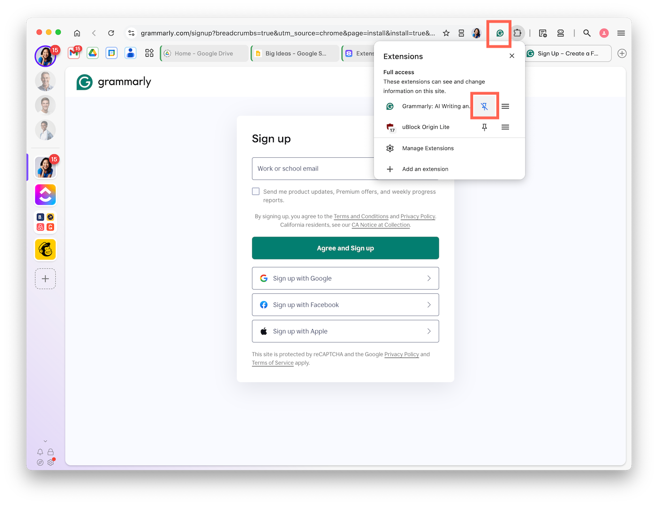658x505 pixels.
Task: Open notifications bell in sidebar
Action: click(40, 452)
